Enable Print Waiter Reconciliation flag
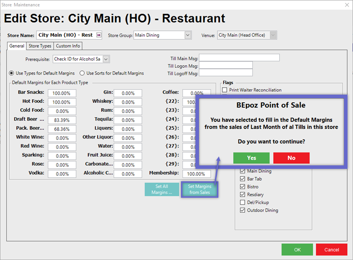353x260 pixels. (224, 90)
